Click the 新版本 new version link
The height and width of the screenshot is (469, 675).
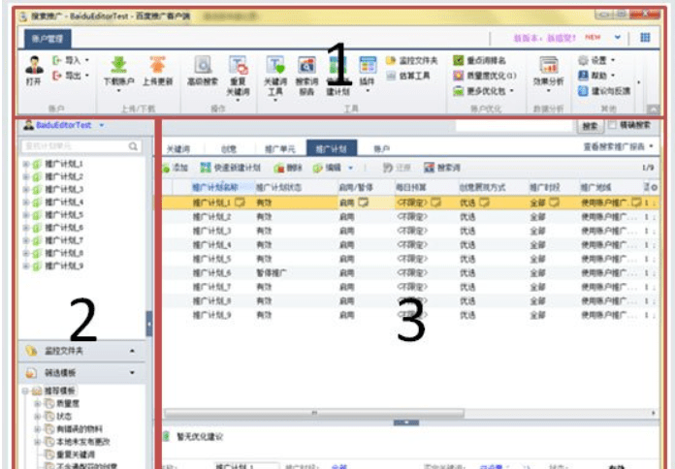point(545,38)
